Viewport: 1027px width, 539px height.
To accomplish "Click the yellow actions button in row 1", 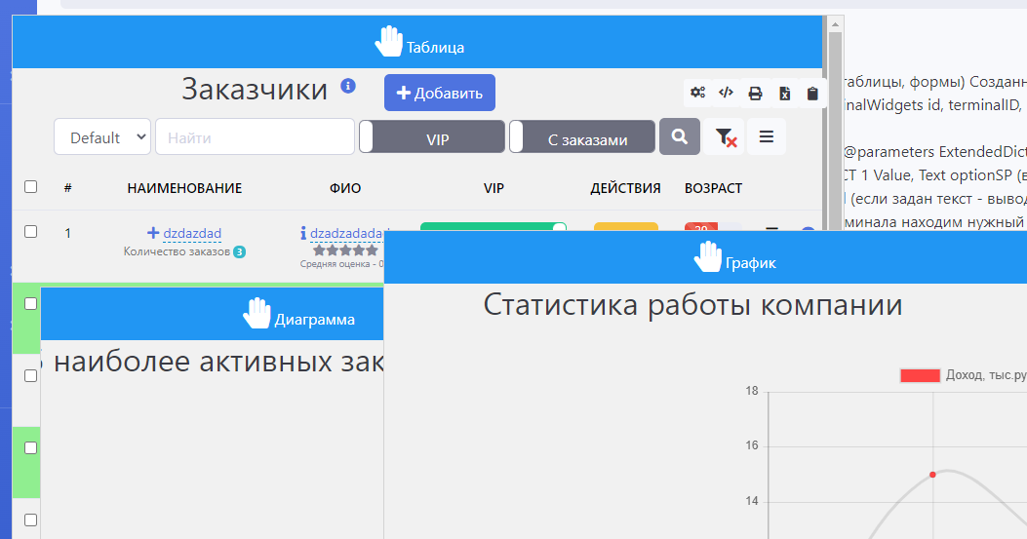I will (625, 226).
